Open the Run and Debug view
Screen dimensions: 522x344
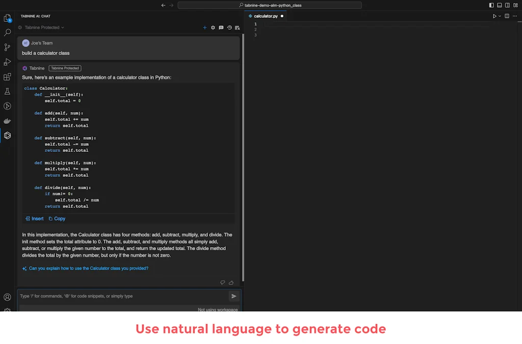[7, 62]
